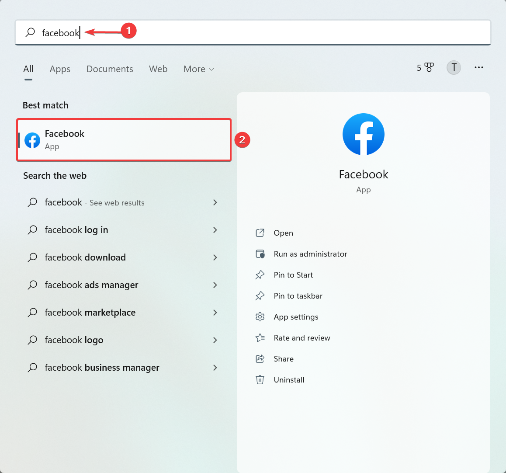
Task: Click the App settings gear icon
Action: tap(260, 317)
